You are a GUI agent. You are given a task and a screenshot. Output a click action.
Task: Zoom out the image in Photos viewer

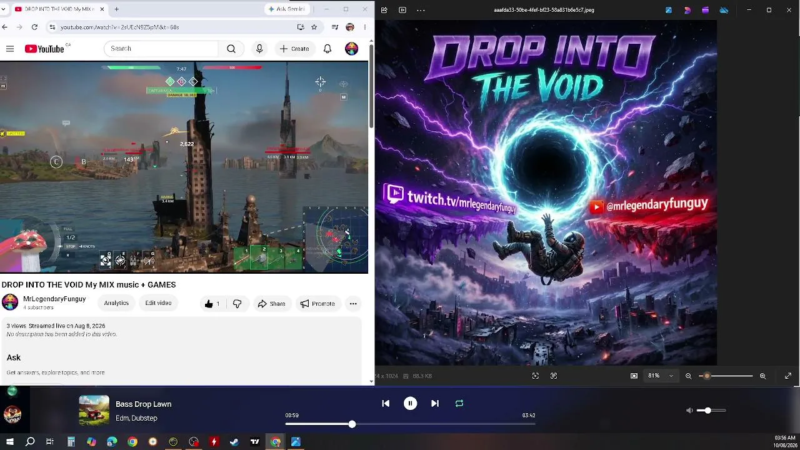[x=689, y=376]
